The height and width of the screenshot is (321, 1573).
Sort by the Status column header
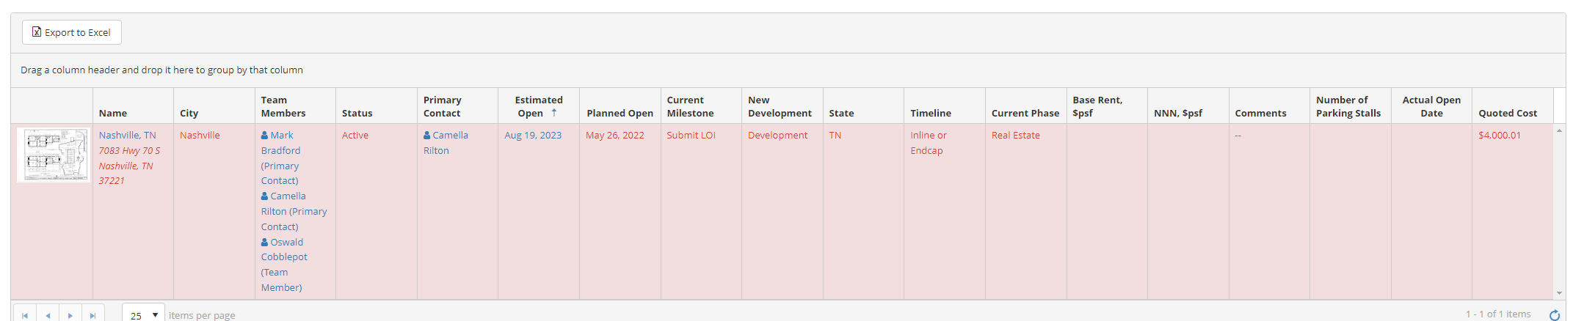click(357, 113)
